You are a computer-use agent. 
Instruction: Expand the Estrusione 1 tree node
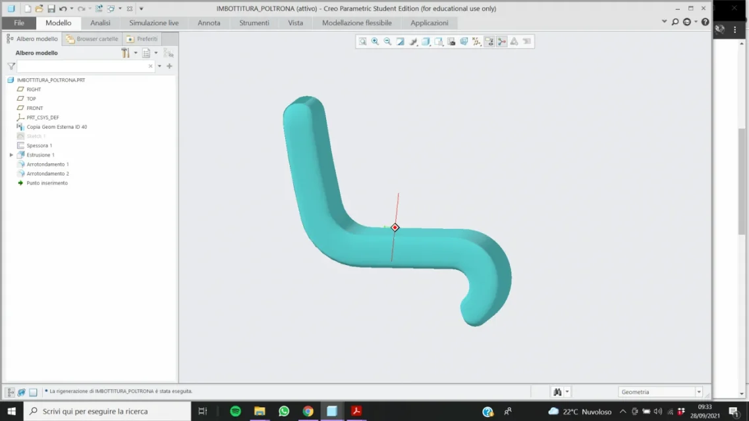point(11,155)
